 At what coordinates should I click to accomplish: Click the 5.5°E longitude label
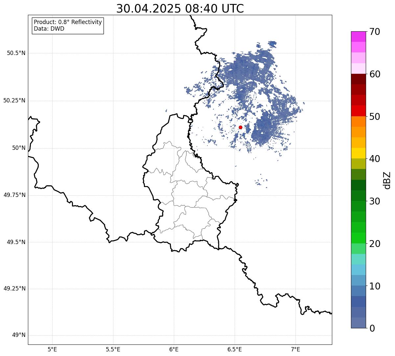113,349
